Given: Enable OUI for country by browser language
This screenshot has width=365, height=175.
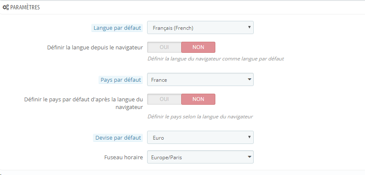Looking at the screenshot, I should [x=164, y=99].
